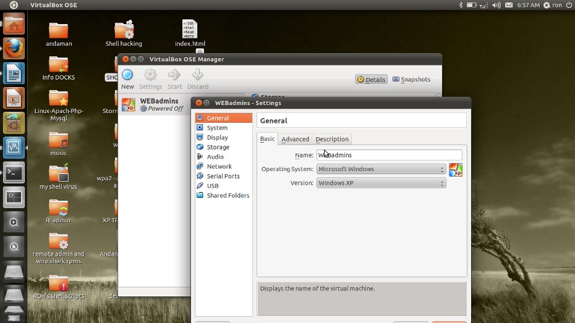The width and height of the screenshot is (575, 323).
Task: Open the Linux-Apach-Php-Mysql desktop folder
Action: tap(59, 106)
